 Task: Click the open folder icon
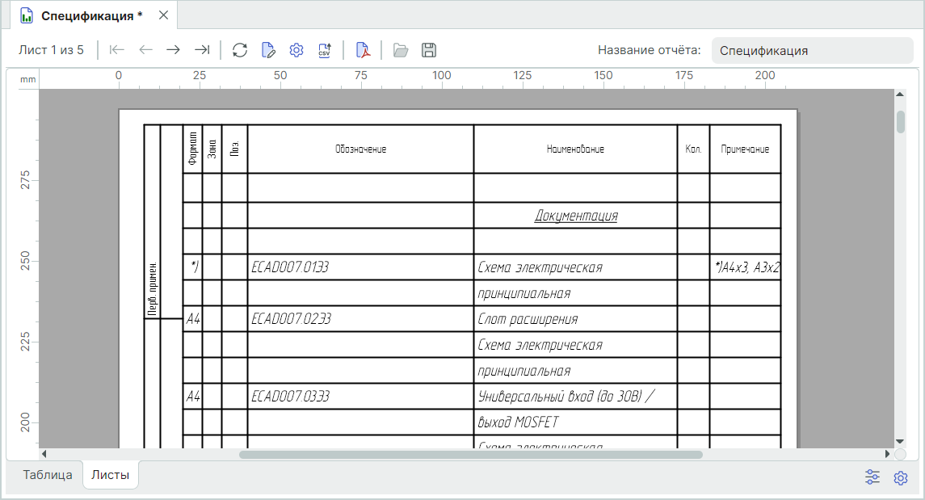[400, 50]
